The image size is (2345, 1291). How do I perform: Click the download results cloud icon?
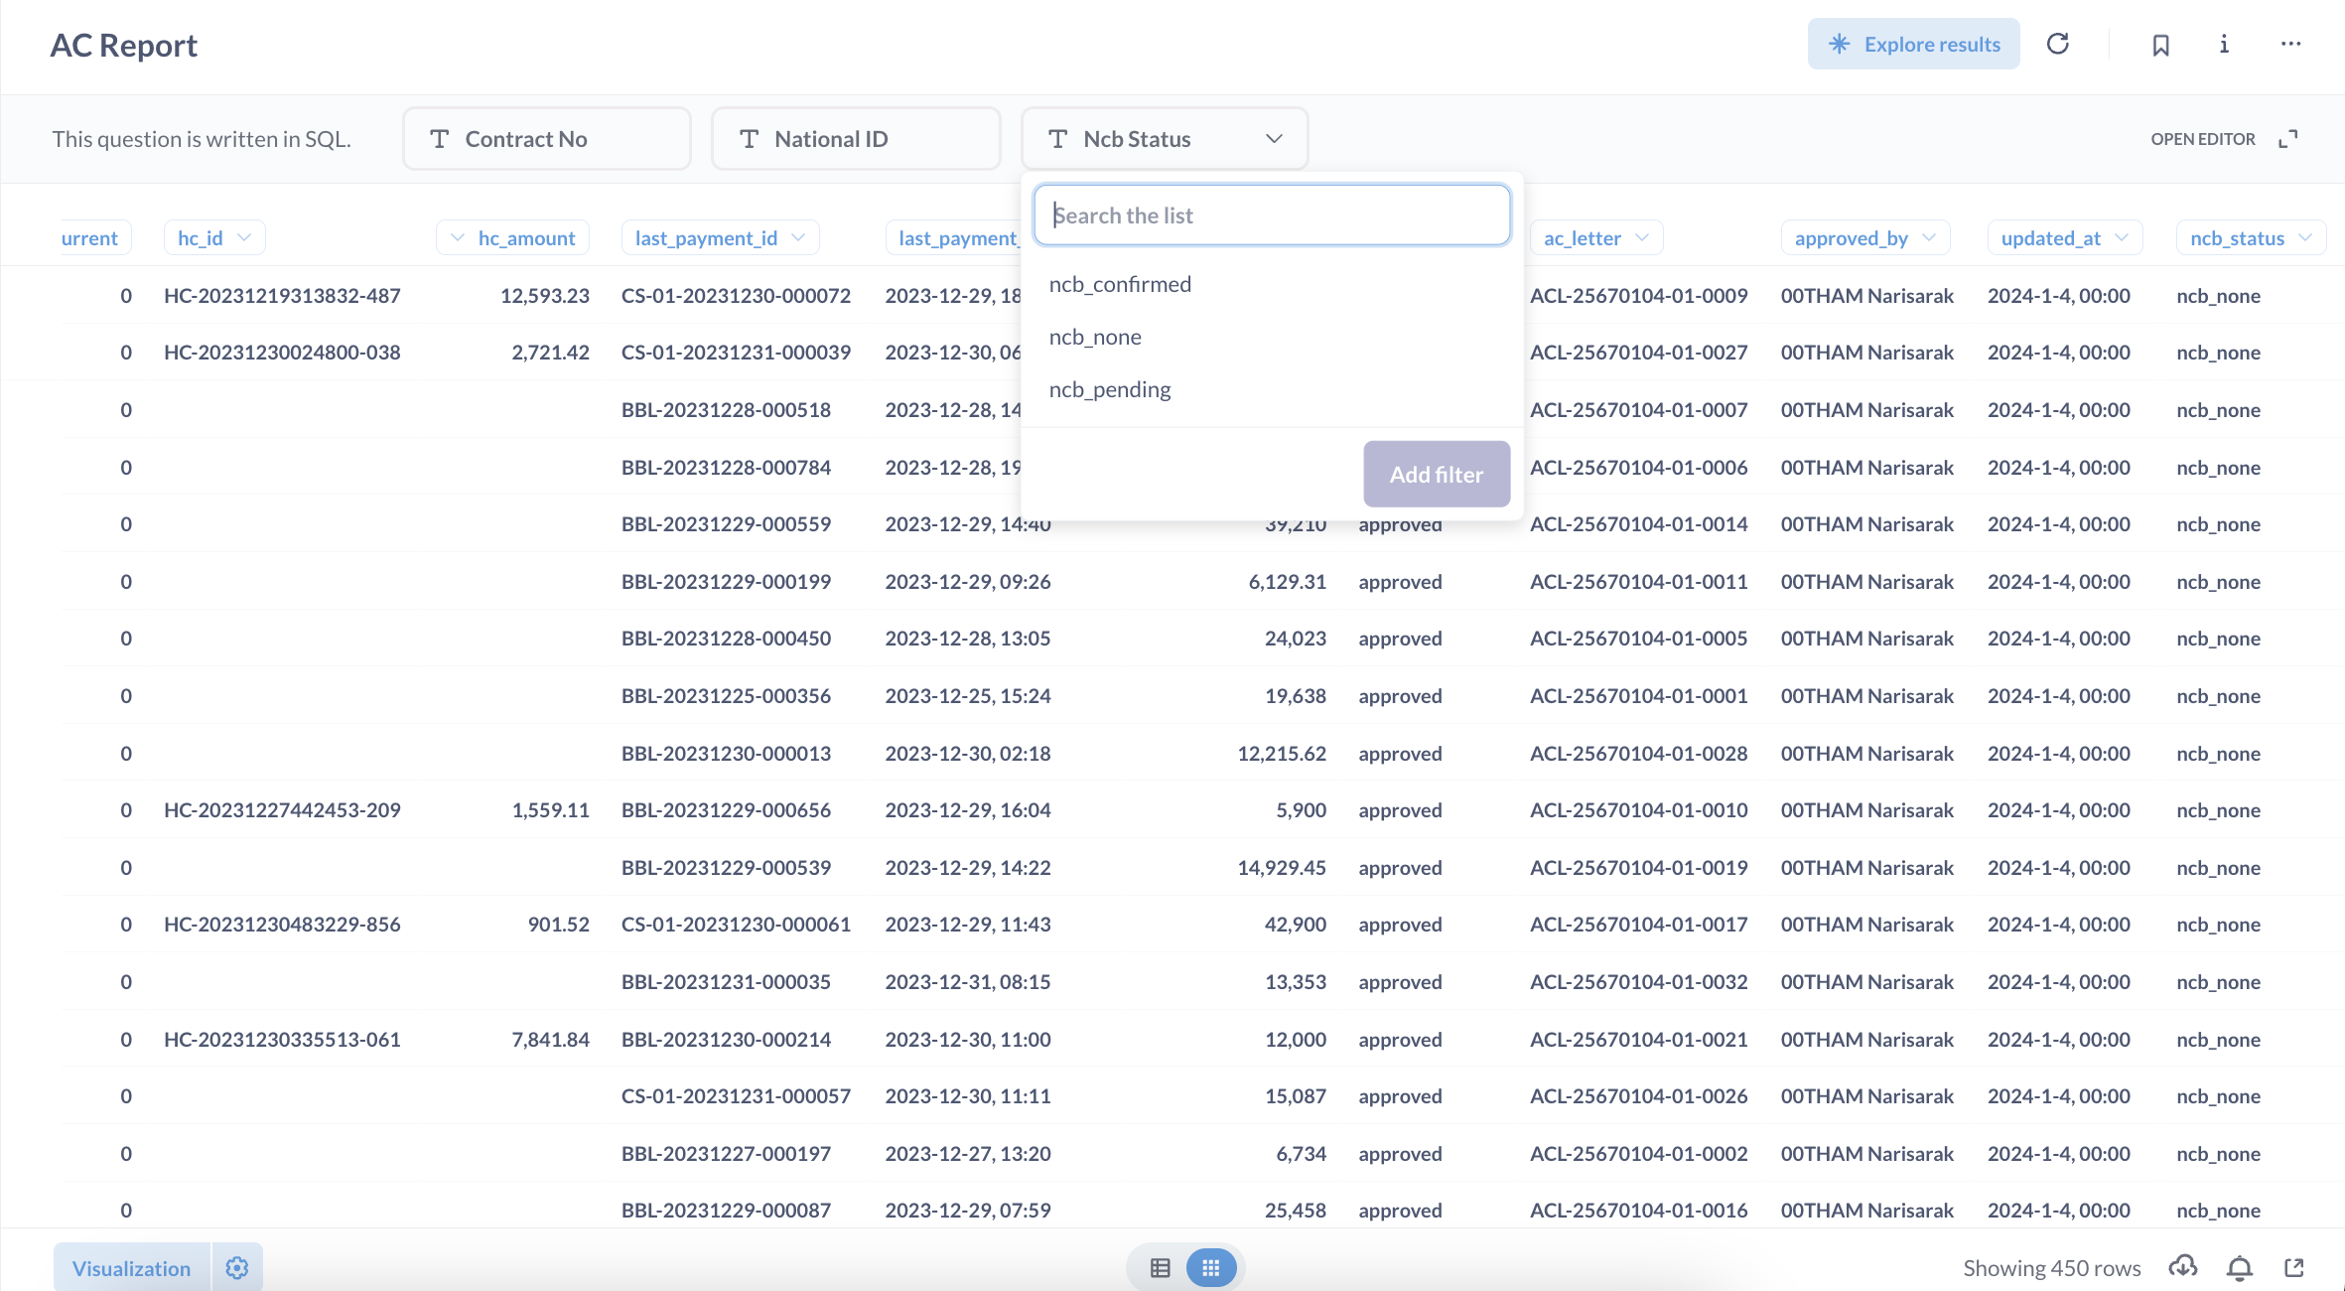pos(2182,1267)
